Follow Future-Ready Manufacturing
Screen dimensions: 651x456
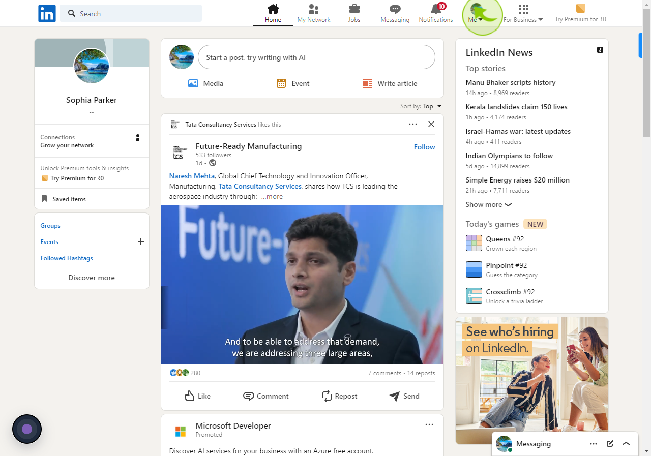pyautogui.click(x=424, y=147)
